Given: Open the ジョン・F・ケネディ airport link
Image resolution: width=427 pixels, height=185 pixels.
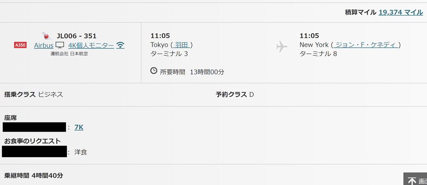Looking at the screenshot, I should 365,45.
